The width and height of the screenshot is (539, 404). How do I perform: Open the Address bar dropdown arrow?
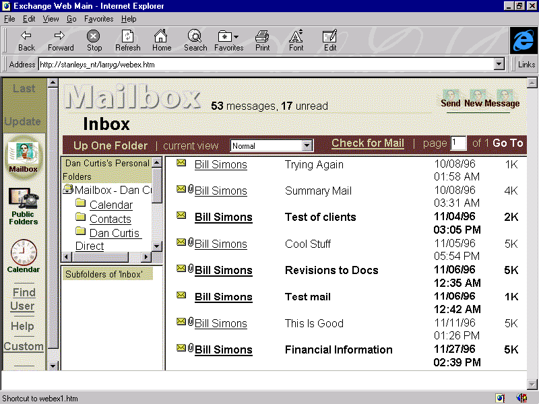click(x=499, y=65)
